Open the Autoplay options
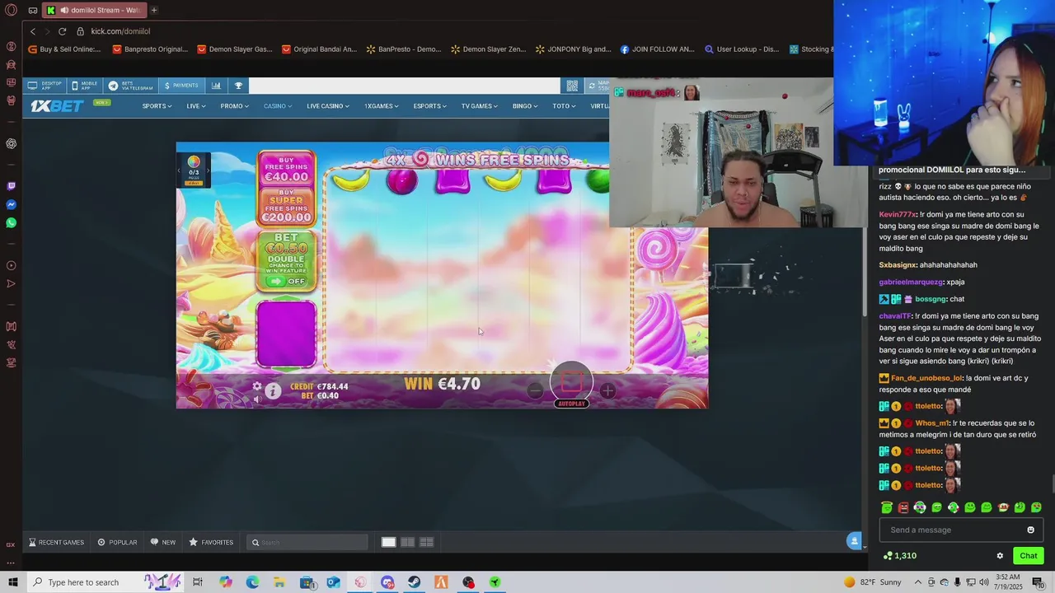The image size is (1055, 593). 571,404
